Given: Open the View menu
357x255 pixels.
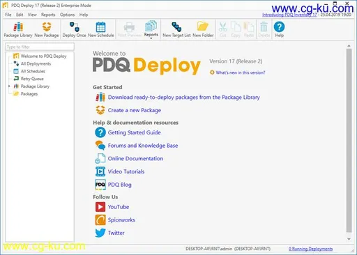Looking at the screenshot, I should point(32,15).
